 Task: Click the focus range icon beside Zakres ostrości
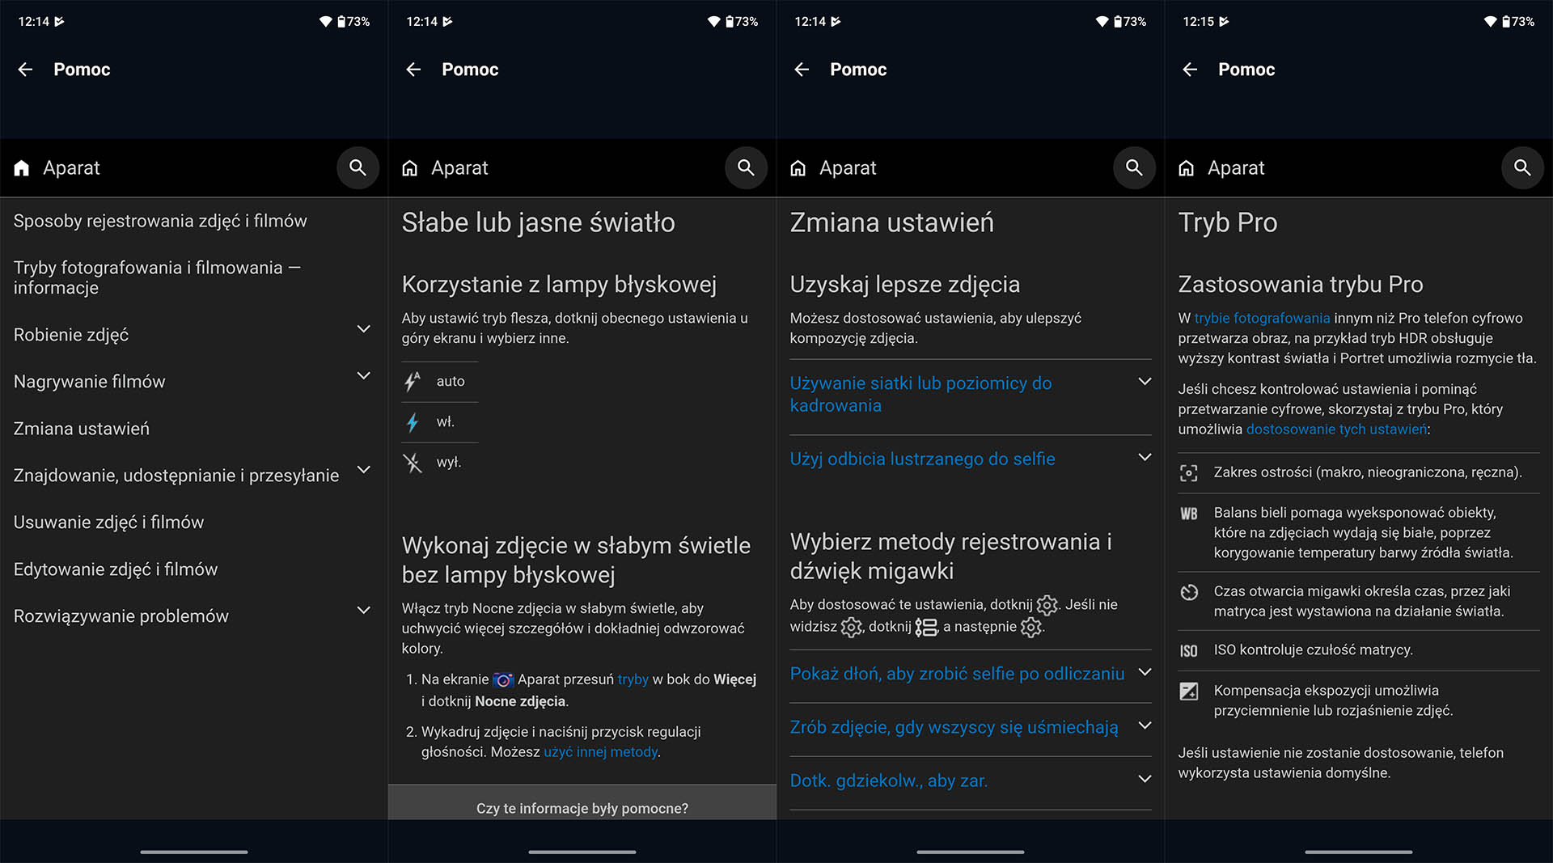click(x=1188, y=473)
